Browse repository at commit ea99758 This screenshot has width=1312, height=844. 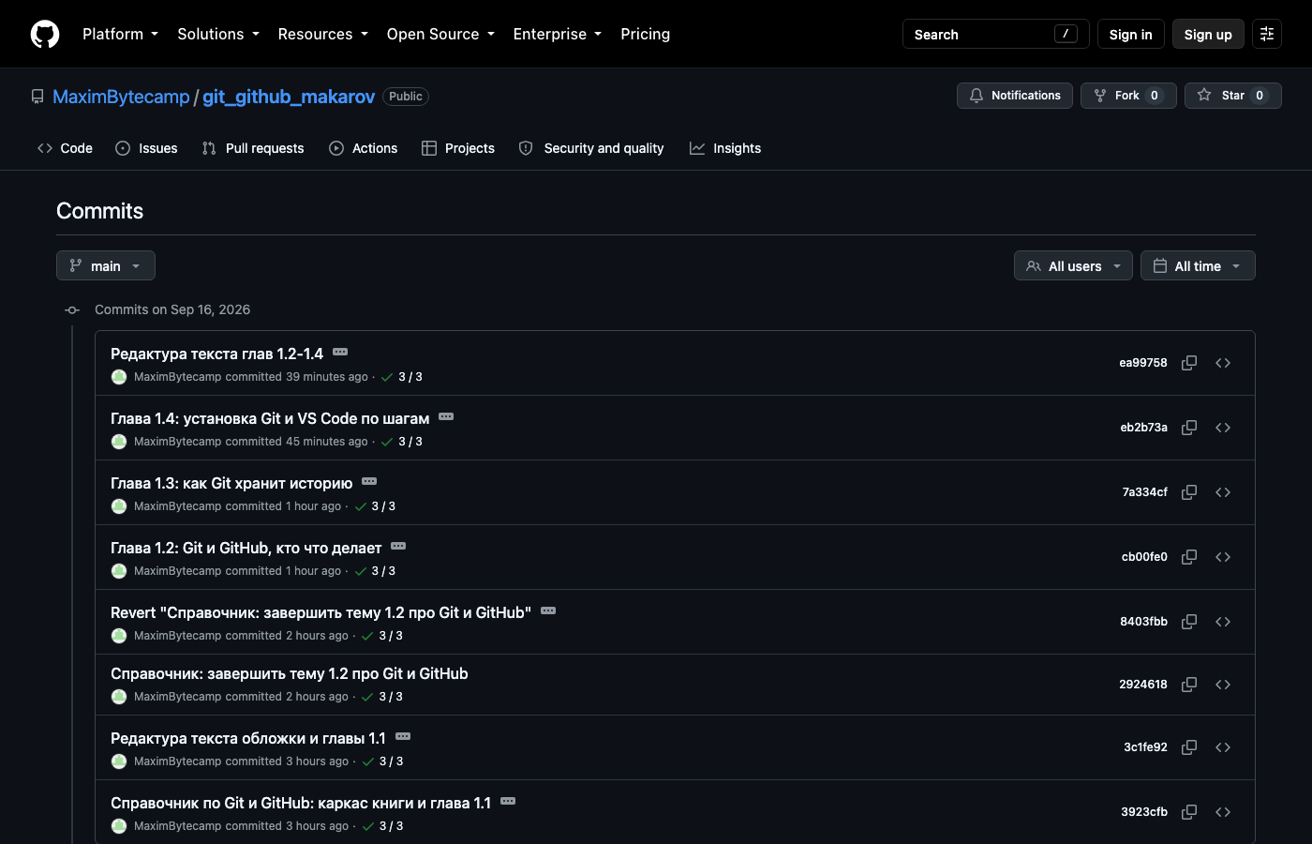pyautogui.click(x=1223, y=363)
